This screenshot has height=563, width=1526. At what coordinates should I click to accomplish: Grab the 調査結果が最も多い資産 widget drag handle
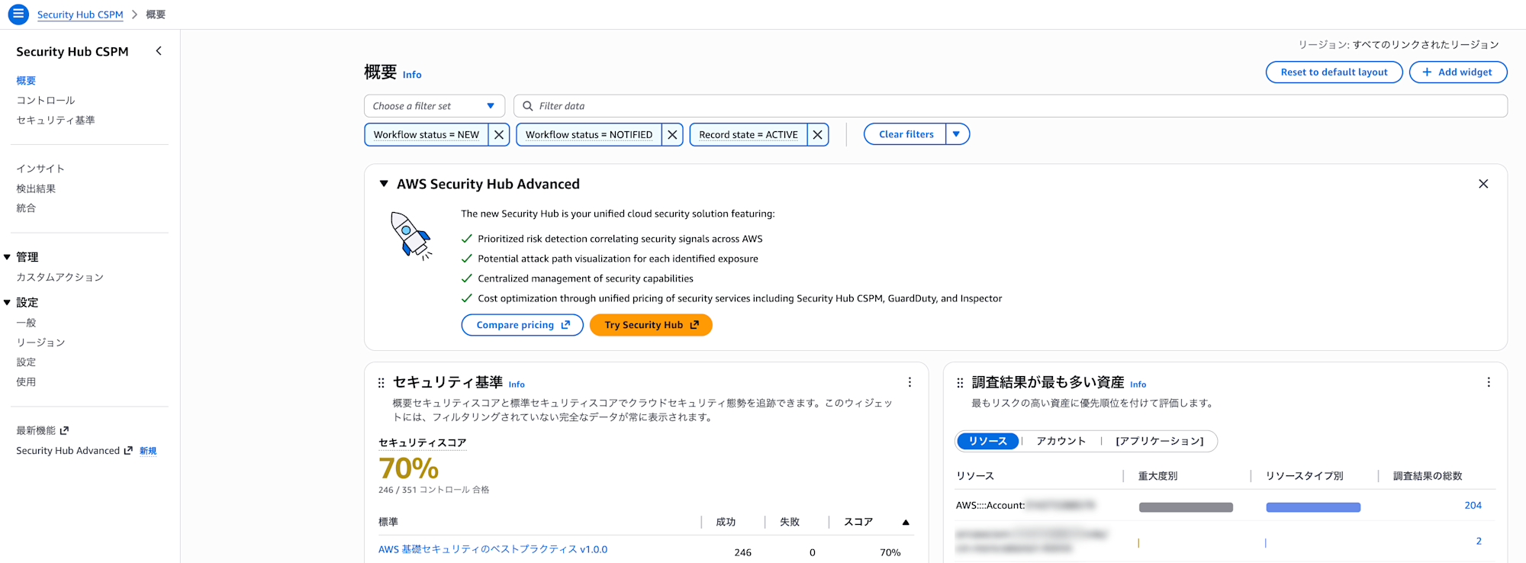click(x=960, y=383)
